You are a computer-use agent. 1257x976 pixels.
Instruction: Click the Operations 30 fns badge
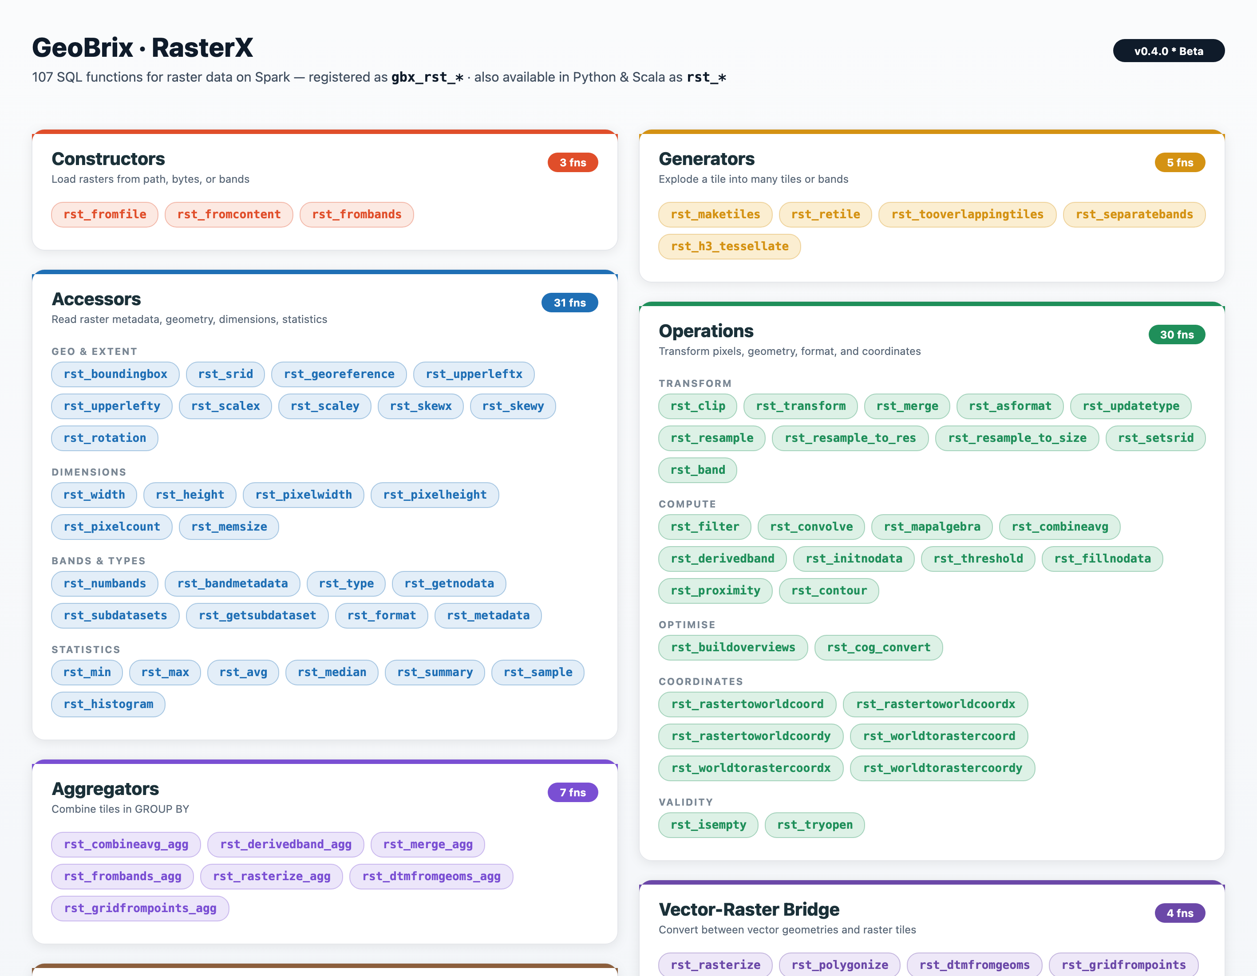coord(1177,335)
